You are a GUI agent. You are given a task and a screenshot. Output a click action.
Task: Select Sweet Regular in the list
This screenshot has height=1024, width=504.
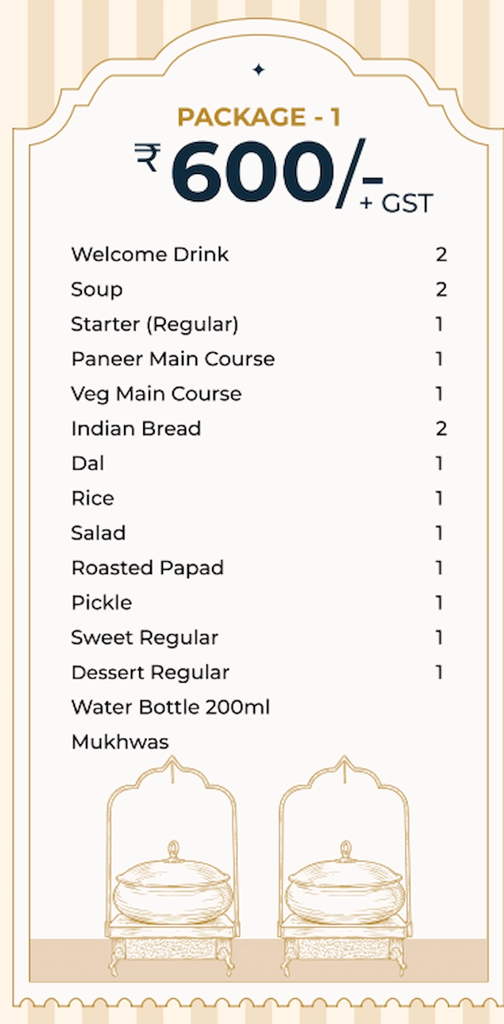145,638
